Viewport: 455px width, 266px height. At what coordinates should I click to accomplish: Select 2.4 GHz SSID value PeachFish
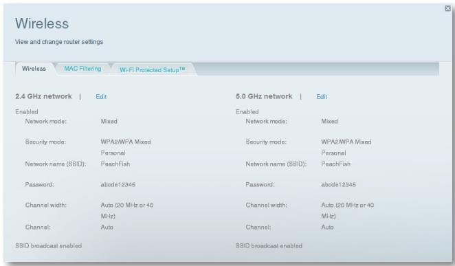click(115, 164)
